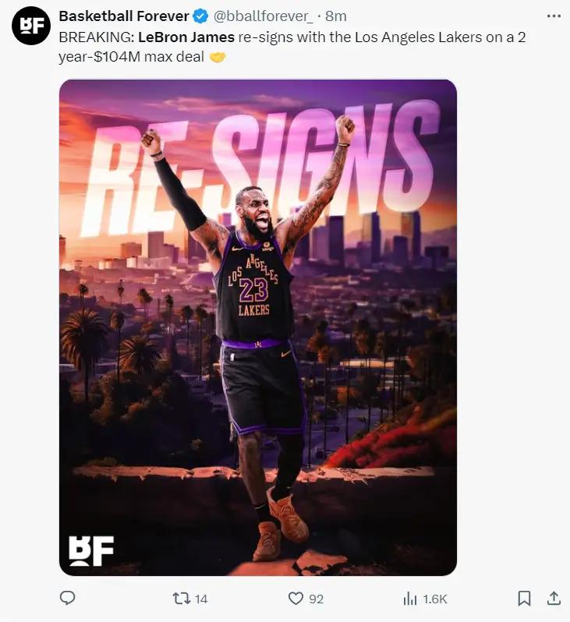Viewport: 570px width, 622px height.
Task: Click the BF logo watermark in image
Action: pos(91,550)
